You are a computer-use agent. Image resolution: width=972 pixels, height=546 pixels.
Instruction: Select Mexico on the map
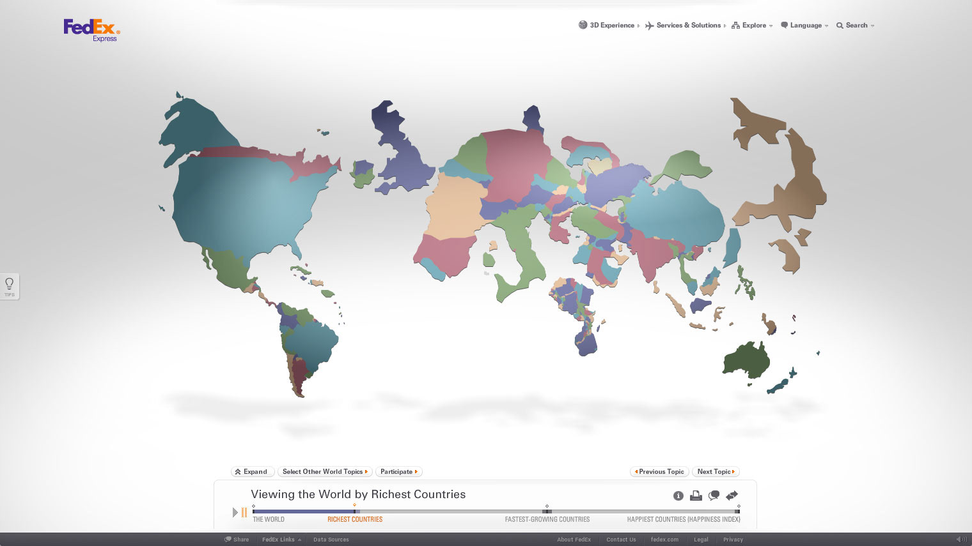[230, 268]
